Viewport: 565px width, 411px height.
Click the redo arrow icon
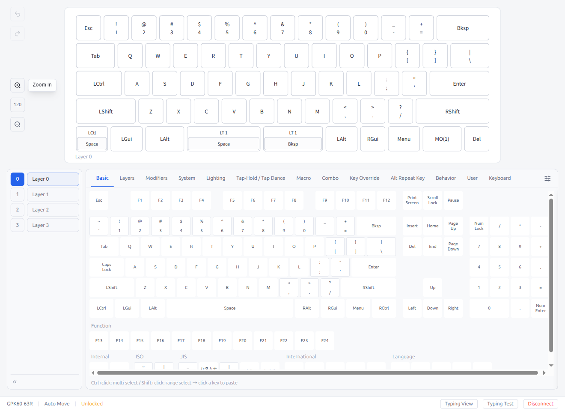[18, 34]
